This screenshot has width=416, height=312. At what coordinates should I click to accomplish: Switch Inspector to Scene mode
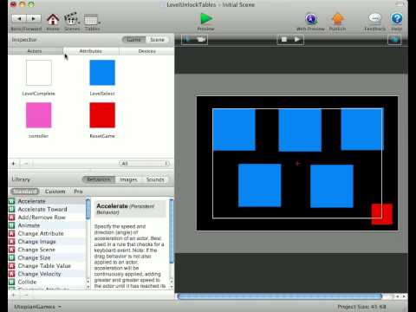point(157,40)
